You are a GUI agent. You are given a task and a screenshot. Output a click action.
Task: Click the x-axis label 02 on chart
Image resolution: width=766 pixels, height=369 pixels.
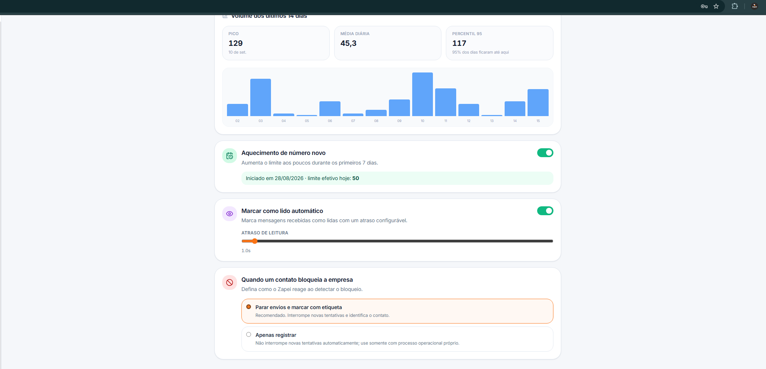237,121
